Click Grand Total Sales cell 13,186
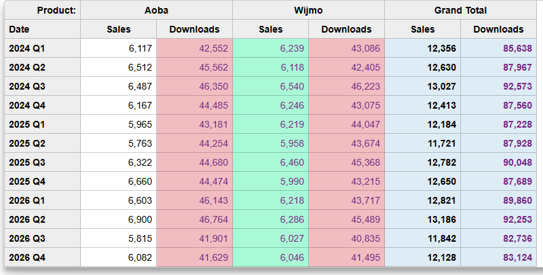 [422, 219]
